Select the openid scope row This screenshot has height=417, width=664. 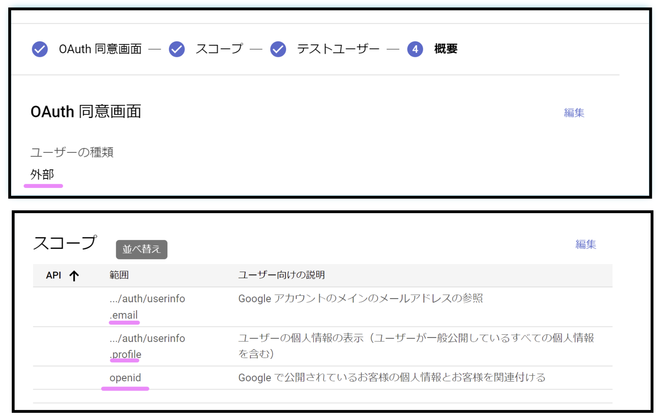coord(323,378)
